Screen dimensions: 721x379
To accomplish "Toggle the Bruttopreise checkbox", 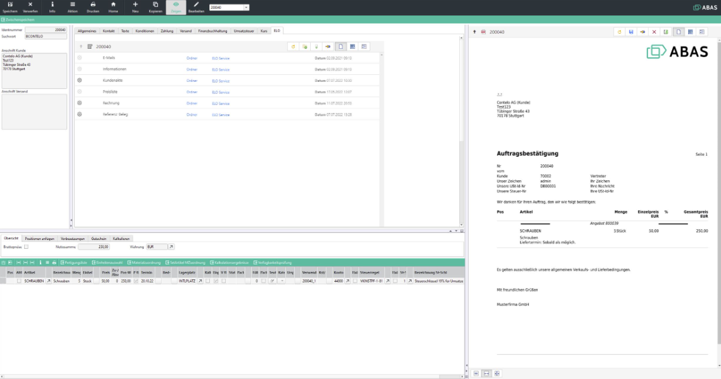I will [x=26, y=246].
